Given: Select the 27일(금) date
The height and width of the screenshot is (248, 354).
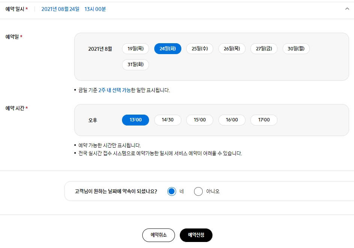Looking at the screenshot, I should click(x=264, y=48).
